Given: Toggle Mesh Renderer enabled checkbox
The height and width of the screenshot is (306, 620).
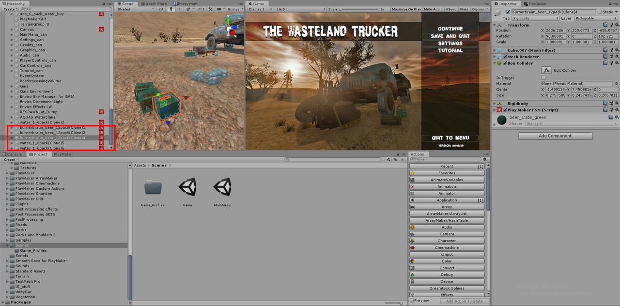Looking at the screenshot, I should pyautogui.click(x=505, y=57).
